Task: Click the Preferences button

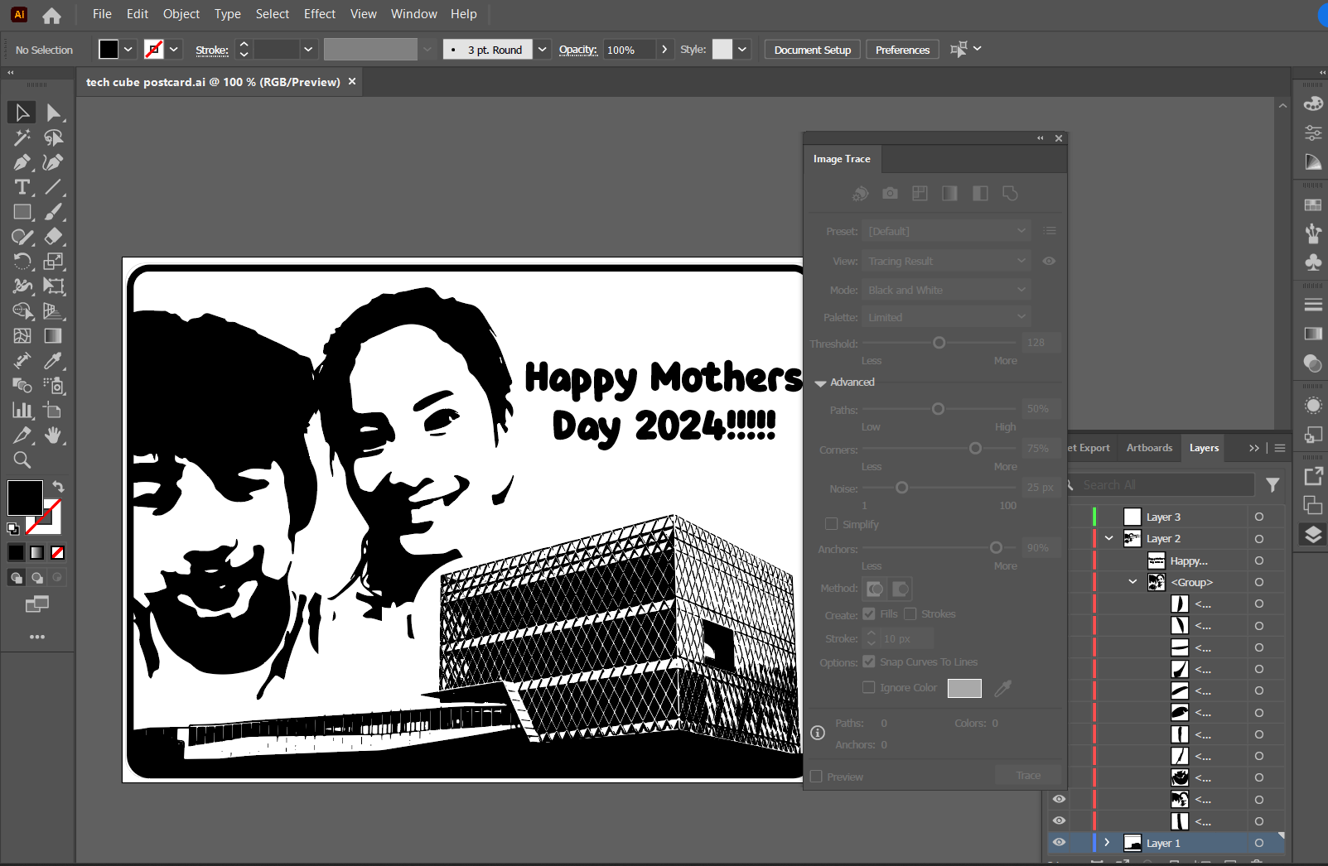Action: [902, 50]
